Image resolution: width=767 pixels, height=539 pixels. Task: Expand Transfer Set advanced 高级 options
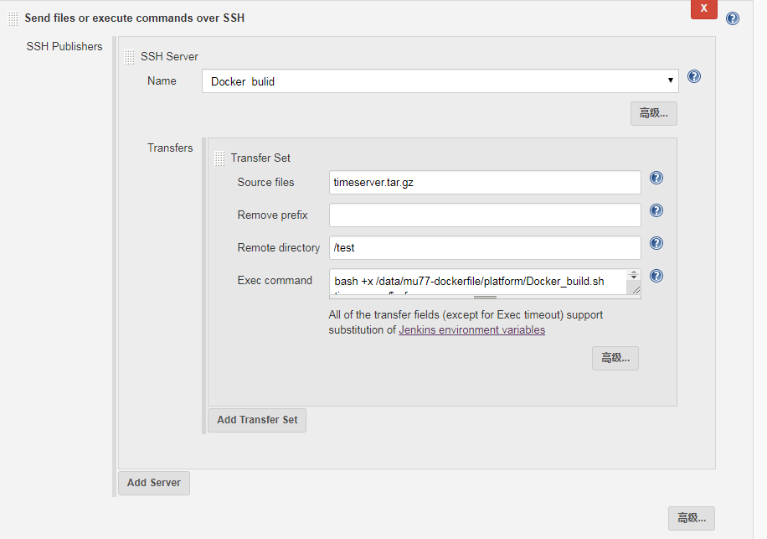(x=615, y=358)
